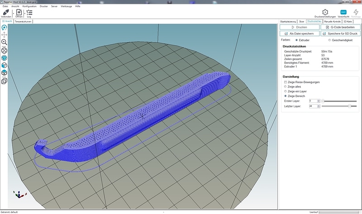Viewport: 362px width, 214px height.
Task: Switch to the Druckvorschau tab
Action: point(314,21)
